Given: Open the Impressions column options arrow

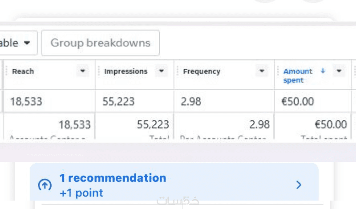Looking at the screenshot, I should click(x=161, y=71).
